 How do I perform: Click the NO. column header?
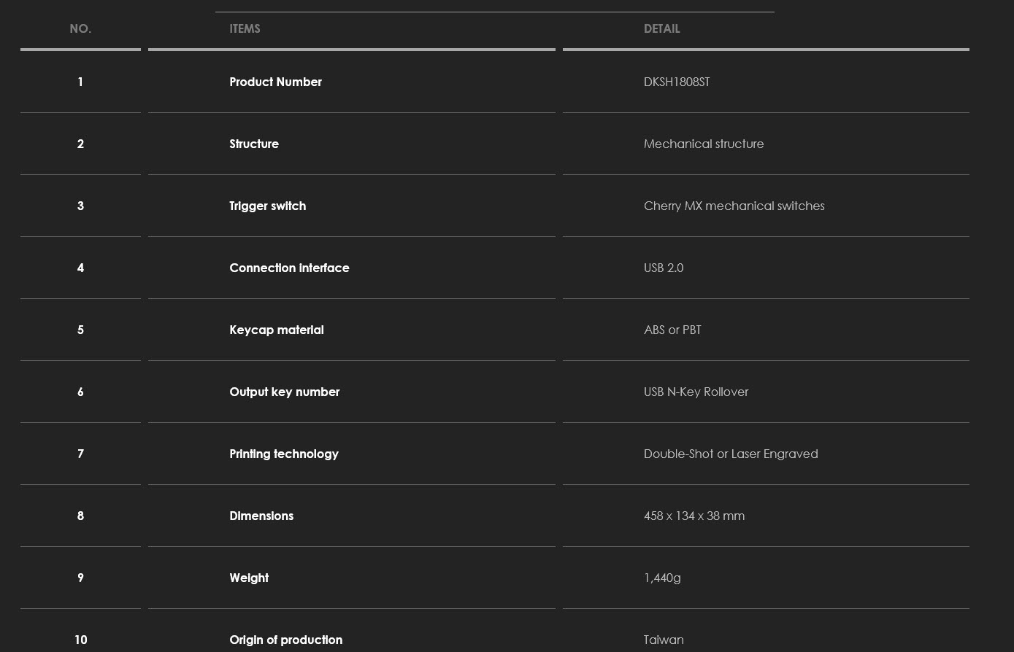click(x=80, y=29)
